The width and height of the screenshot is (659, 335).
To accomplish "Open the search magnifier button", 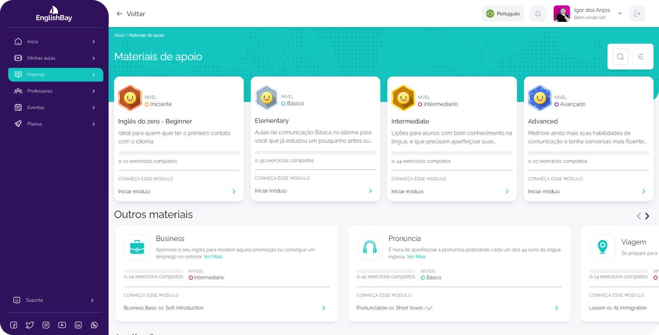I will pos(620,56).
